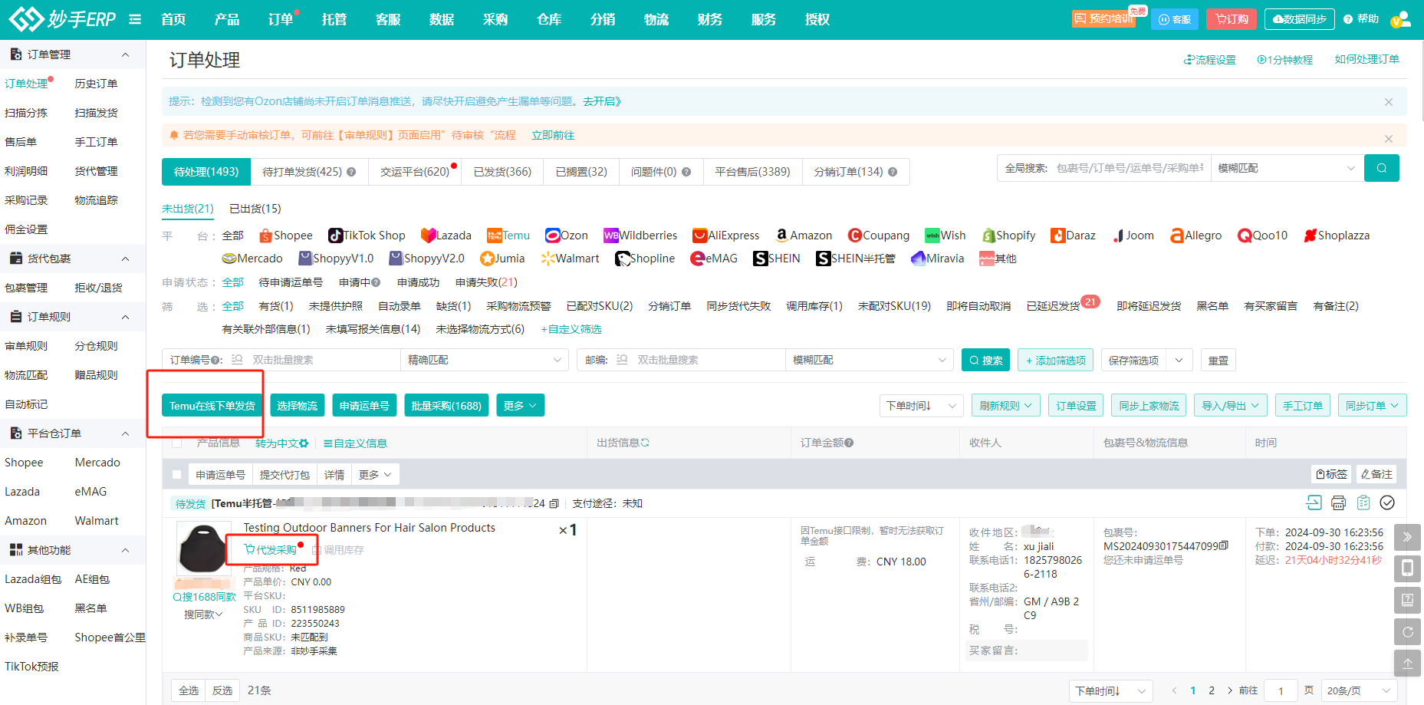The height and width of the screenshot is (705, 1424).
Task: Collapse the 平台仓订单 sidebar section
Action: (125, 433)
